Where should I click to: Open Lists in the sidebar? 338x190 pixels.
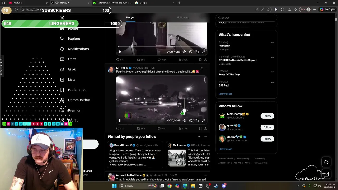click(x=68, y=79)
